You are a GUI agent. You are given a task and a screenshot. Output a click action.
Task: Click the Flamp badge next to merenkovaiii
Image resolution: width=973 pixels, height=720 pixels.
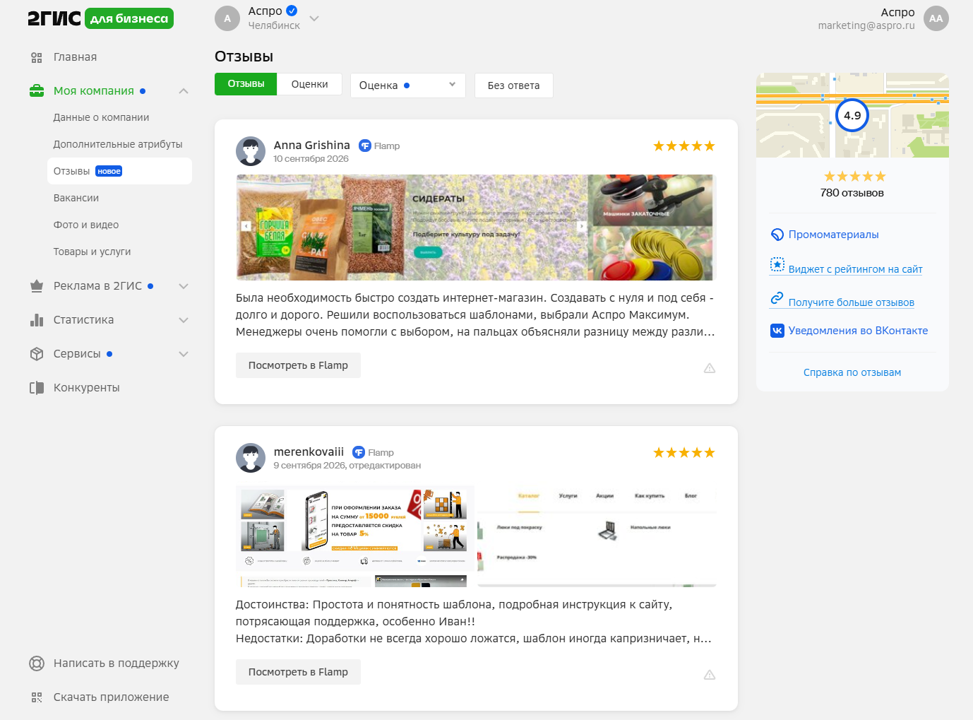click(x=373, y=452)
